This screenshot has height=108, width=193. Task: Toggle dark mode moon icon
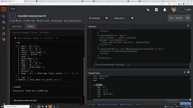148,10
